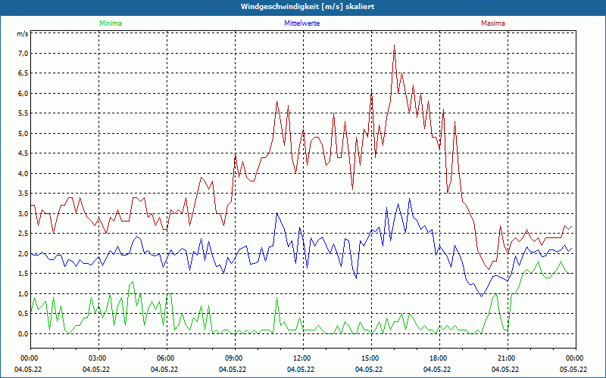The image size is (606, 378).
Task: Click the 5,5 y-axis value
Action: coord(23,113)
